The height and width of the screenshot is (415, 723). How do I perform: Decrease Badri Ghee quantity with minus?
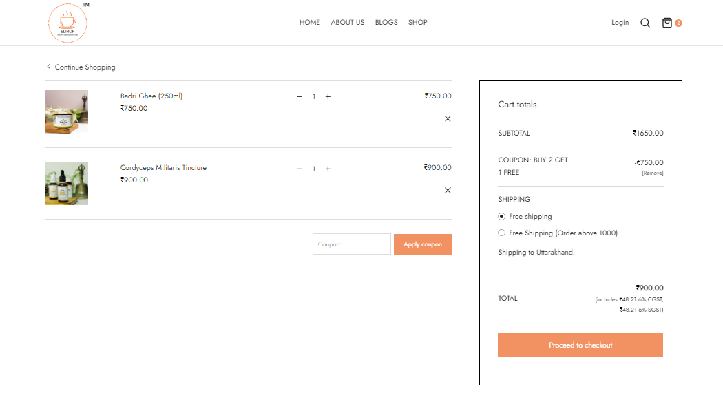point(300,96)
